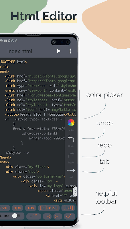Tap the Redo arrow in side panel
Viewport: 130px width, 229px height.
[71, 155]
